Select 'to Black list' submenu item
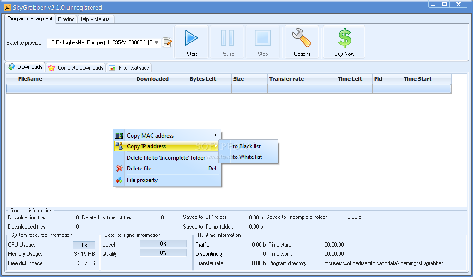The image size is (473, 277). coord(248,146)
